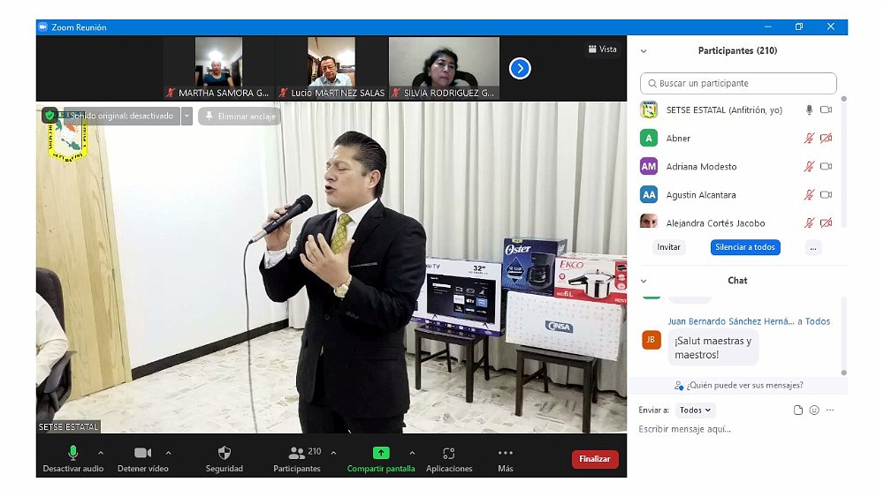
Task: Click the emoji icon in chat
Action: pos(814,410)
